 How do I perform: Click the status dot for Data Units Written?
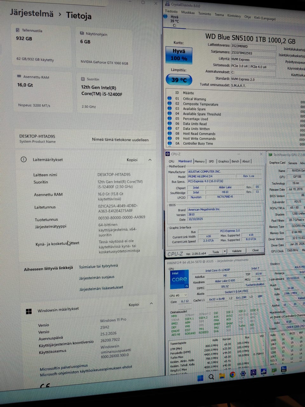170,128
